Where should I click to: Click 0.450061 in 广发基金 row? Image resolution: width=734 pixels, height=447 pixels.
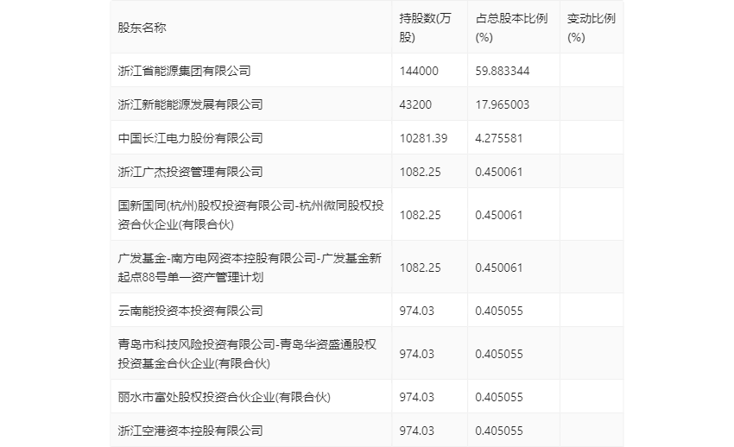point(499,268)
